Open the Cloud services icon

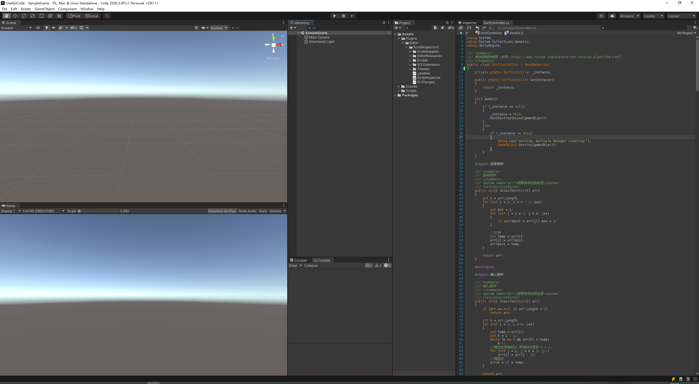tap(612, 16)
